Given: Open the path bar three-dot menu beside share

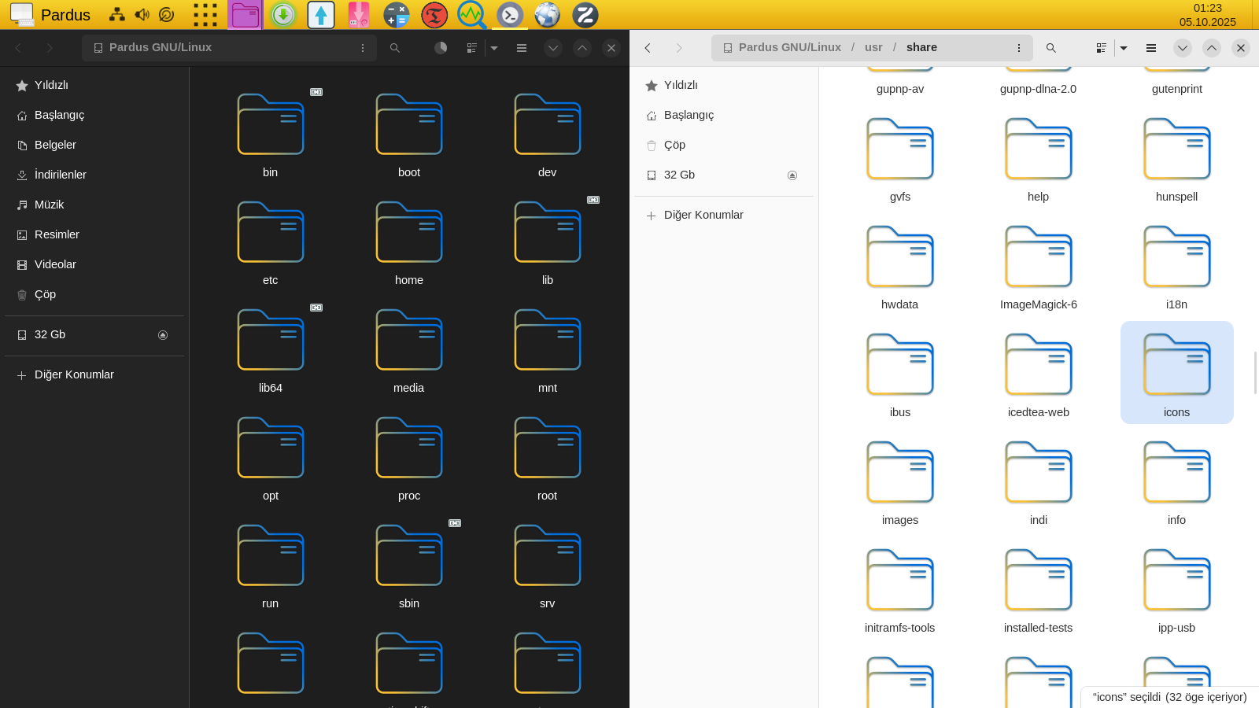Looking at the screenshot, I should tap(1019, 48).
